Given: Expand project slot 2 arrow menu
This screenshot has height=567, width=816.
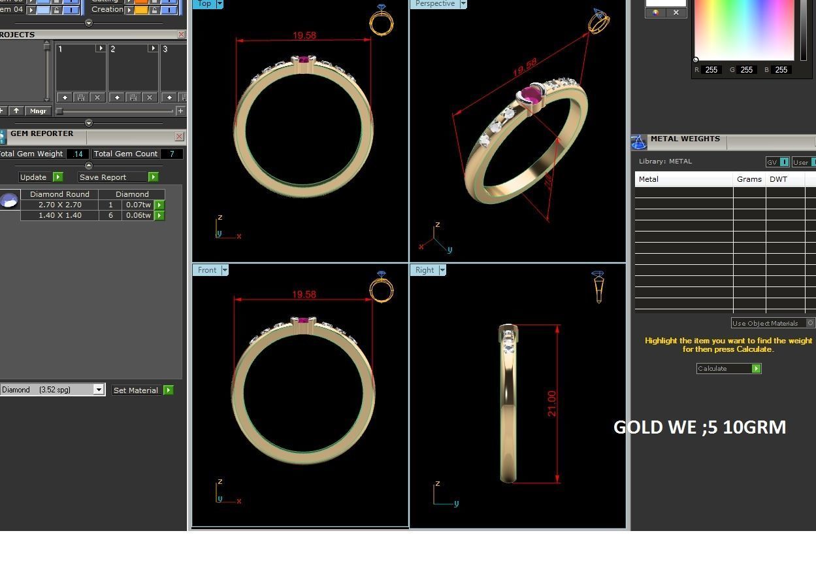Looking at the screenshot, I should pos(153,48).
